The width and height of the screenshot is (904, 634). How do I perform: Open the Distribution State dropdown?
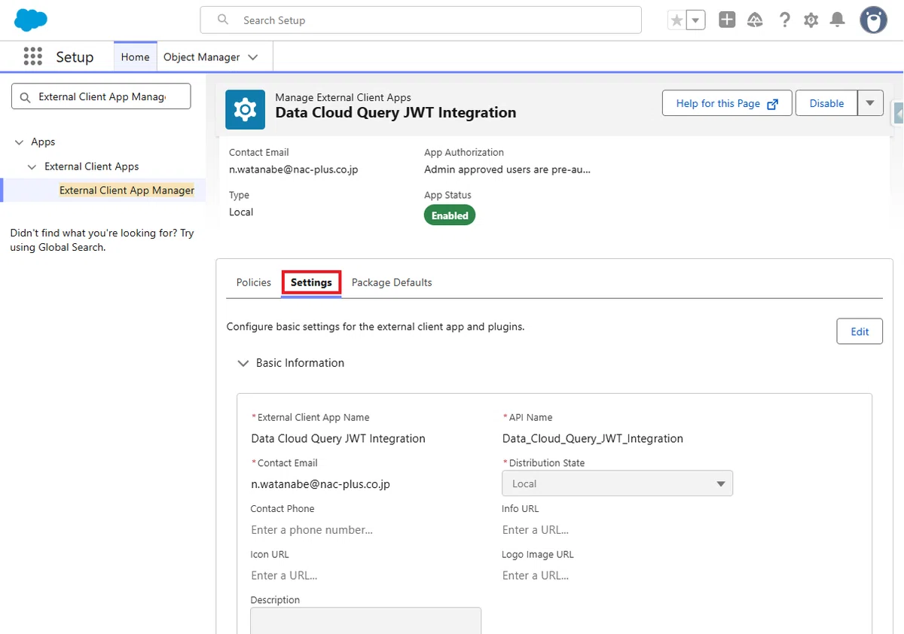[x=617, y=483]
